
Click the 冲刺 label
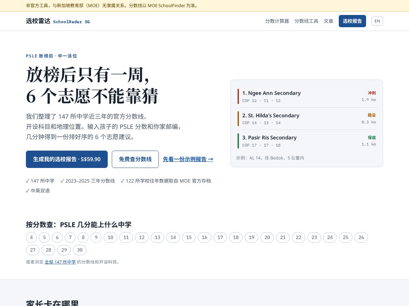pos(372,93)
